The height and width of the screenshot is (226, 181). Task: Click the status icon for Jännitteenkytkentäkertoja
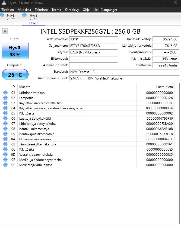coord(5,144)
